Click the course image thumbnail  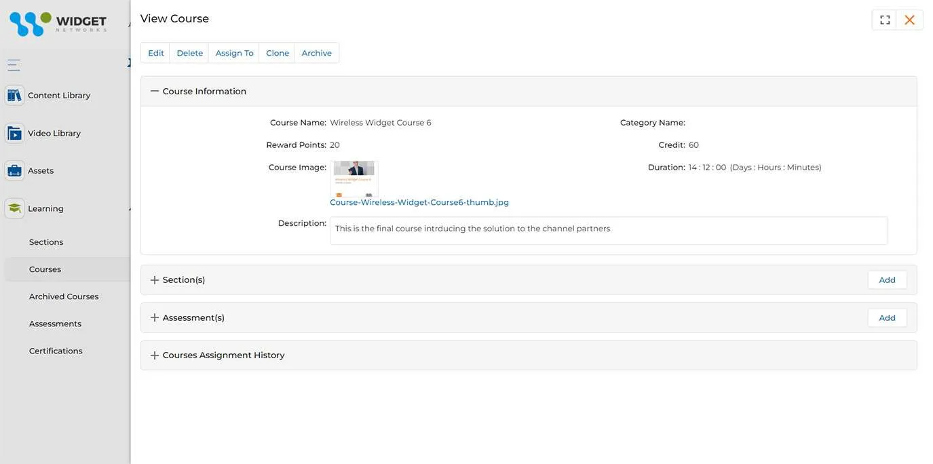click(354, 178)
